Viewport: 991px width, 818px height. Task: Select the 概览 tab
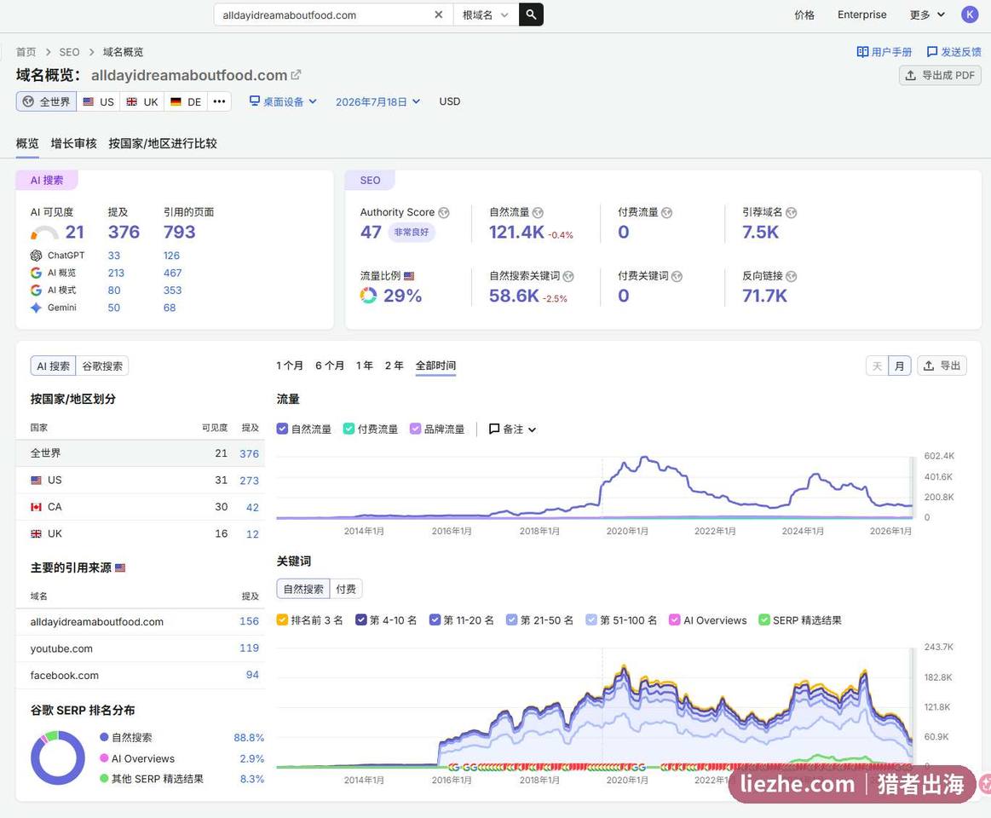pos(27,143)
